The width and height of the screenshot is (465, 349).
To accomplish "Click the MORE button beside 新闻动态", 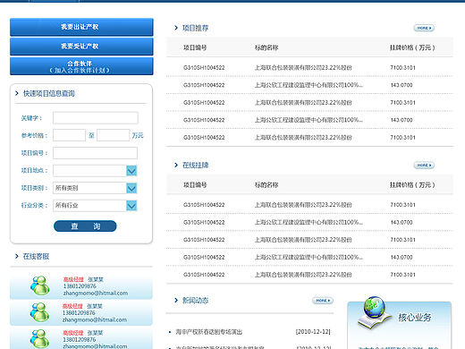I will pos(323,301).
